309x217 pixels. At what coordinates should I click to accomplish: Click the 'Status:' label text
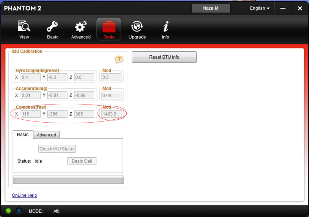pyautogui.click(x=24, y=161)
